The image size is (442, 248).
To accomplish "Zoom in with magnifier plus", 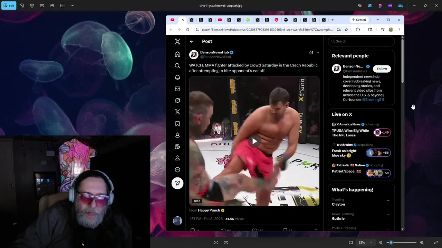I will tap(422, 242).
